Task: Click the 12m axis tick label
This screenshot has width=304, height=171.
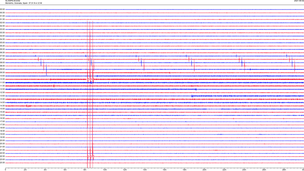Action: coord(125,170)
